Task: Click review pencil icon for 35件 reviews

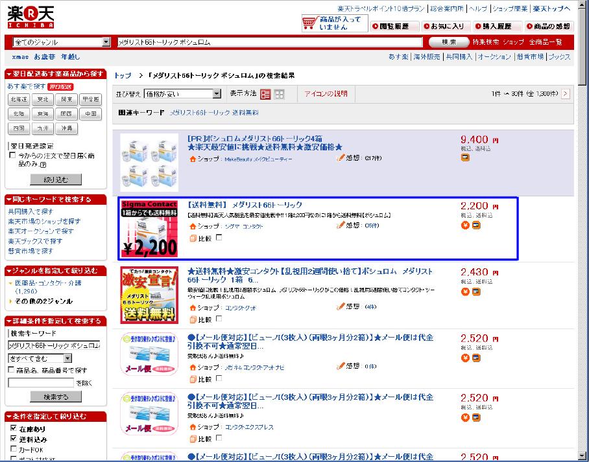Action: click(341, 225)
